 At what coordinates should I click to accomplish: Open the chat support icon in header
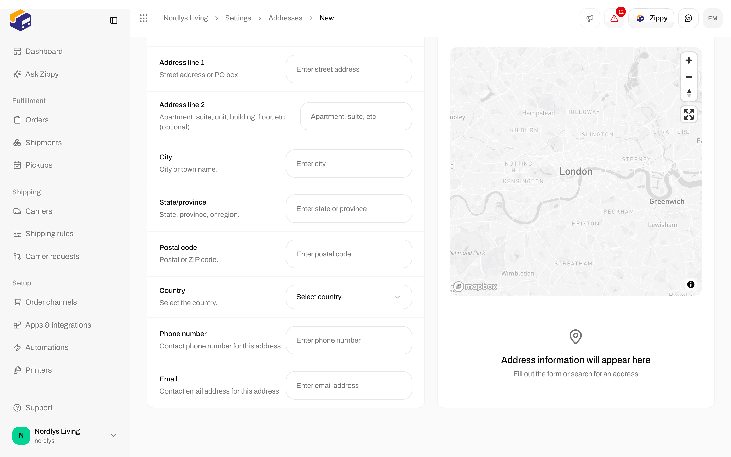click(x=688, y=18)
